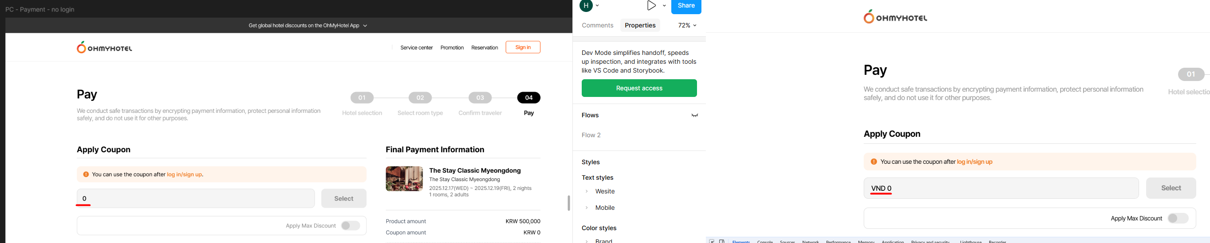This screenshot has height=243, width=1210.
Task: Click the green Request access button
Action: click(x=639, y=88)
